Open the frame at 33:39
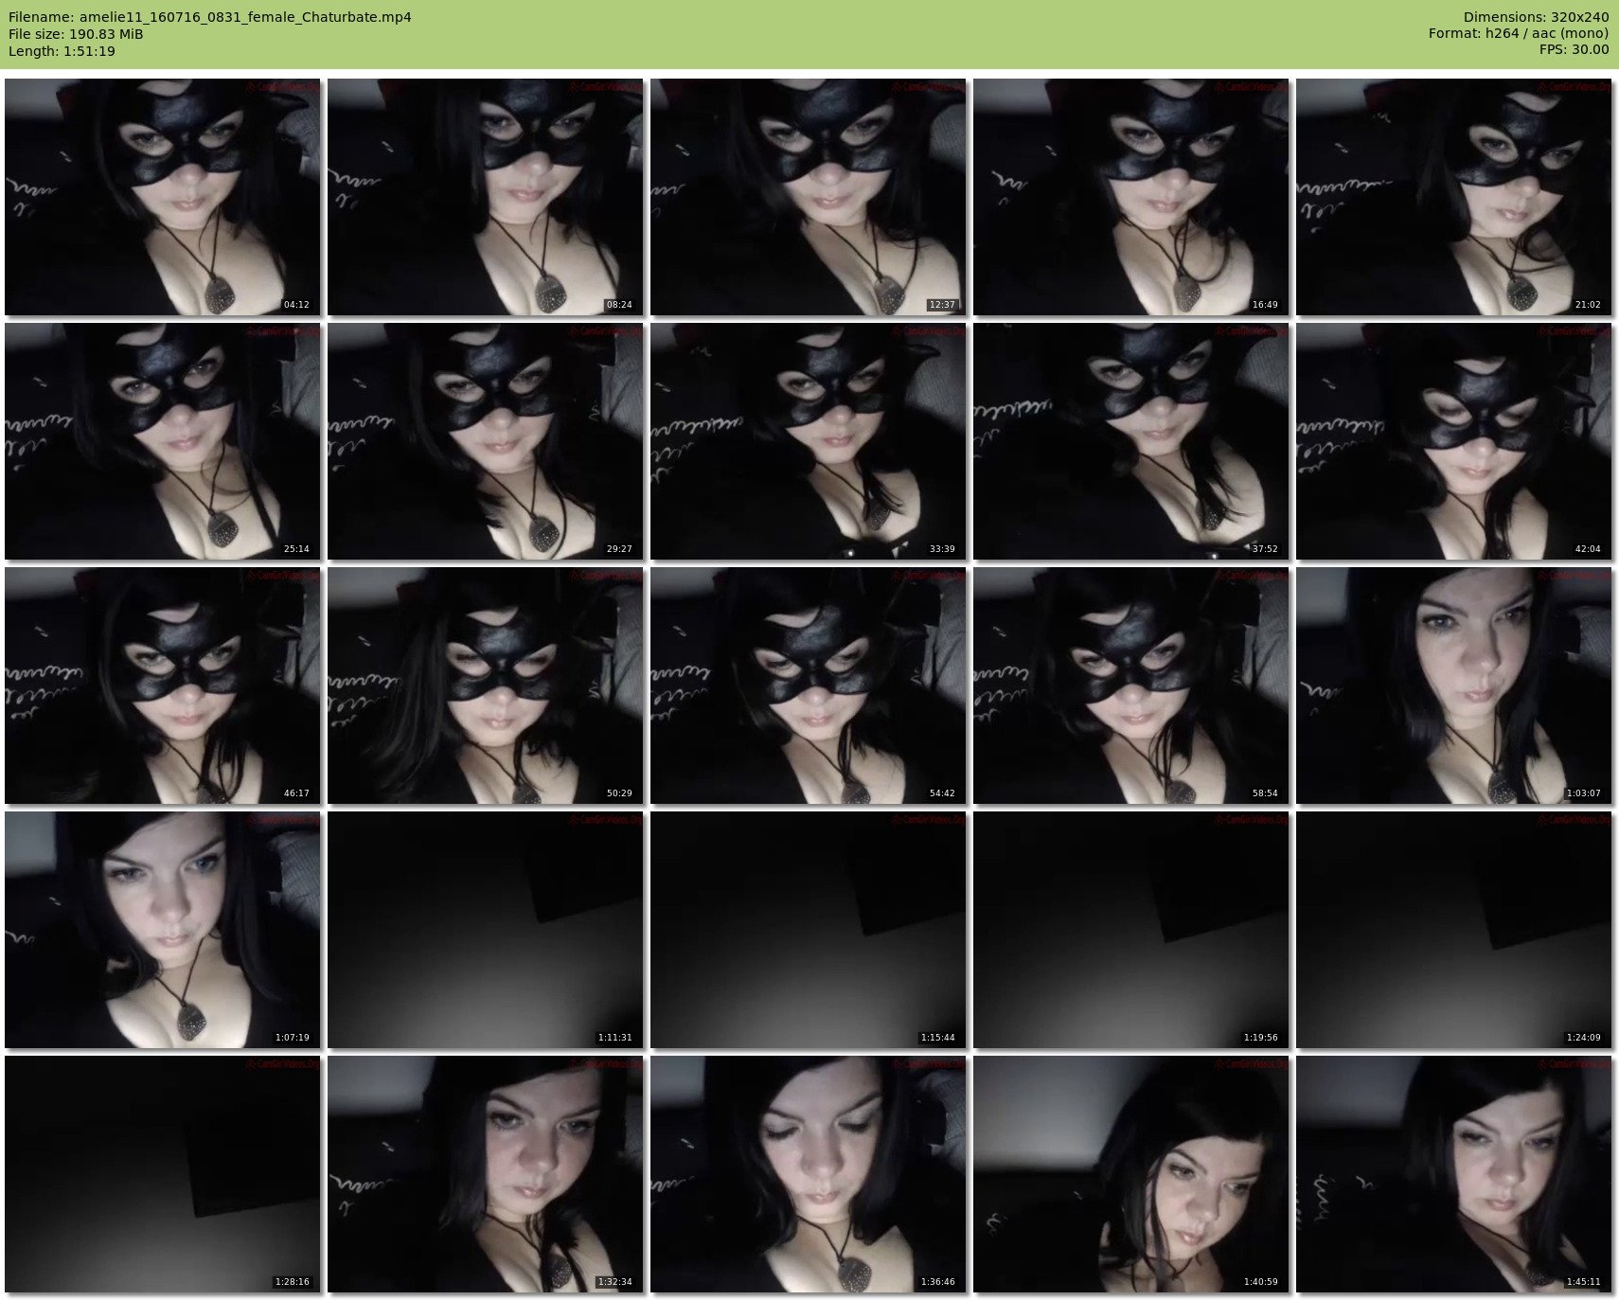The width and height of the screenshot is (1619, 1300). tap(808, 441)
